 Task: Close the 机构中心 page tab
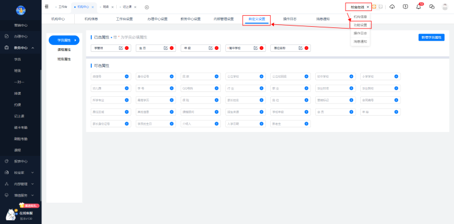coord(93,7)
